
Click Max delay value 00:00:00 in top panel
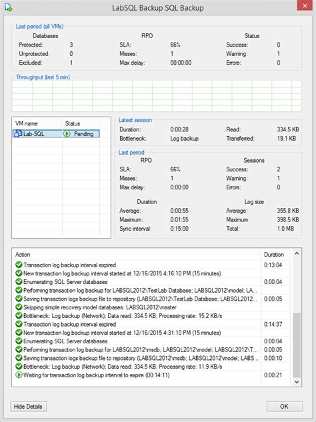(x=181, y=63)
